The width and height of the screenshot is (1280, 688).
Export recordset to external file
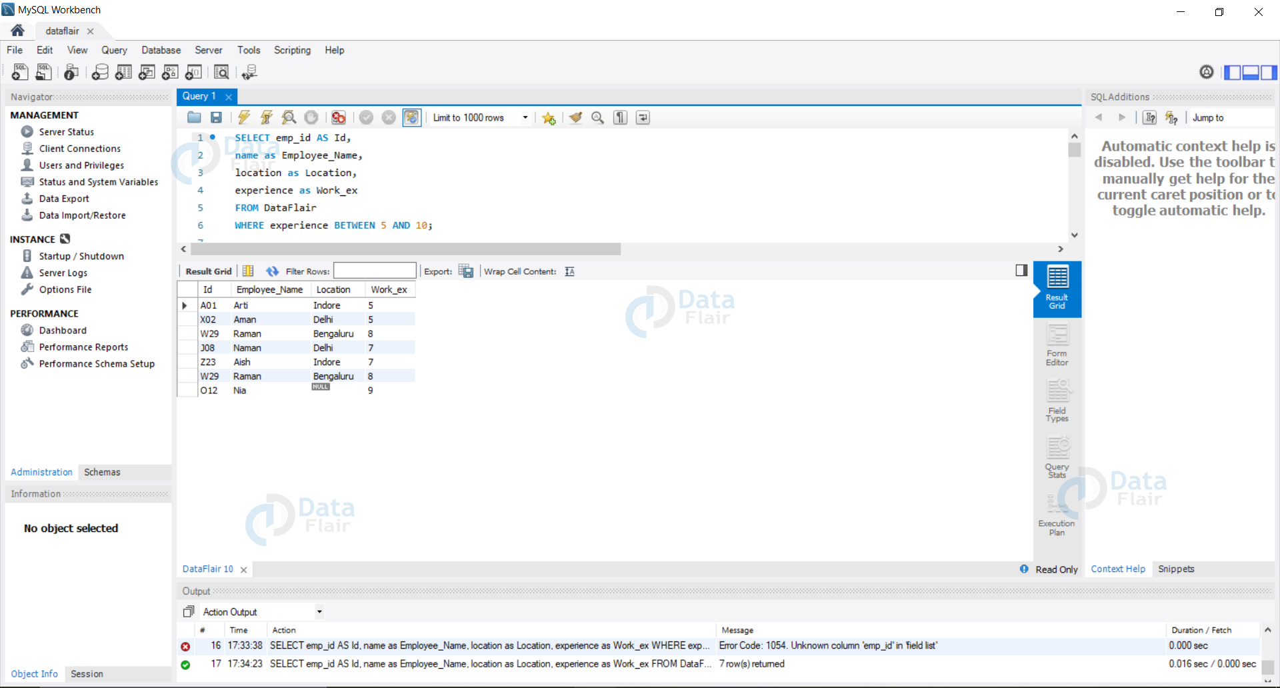[x=466, y=271]
